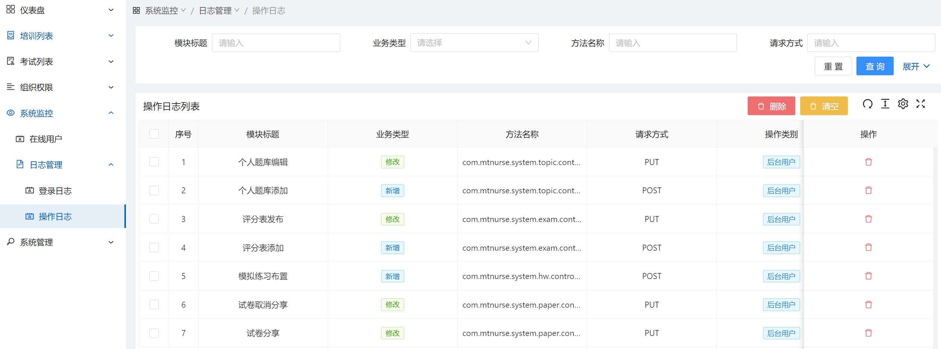Screen dimensions: 941x349
Task: Open column settings gear icon
Action: coord(903,104)
